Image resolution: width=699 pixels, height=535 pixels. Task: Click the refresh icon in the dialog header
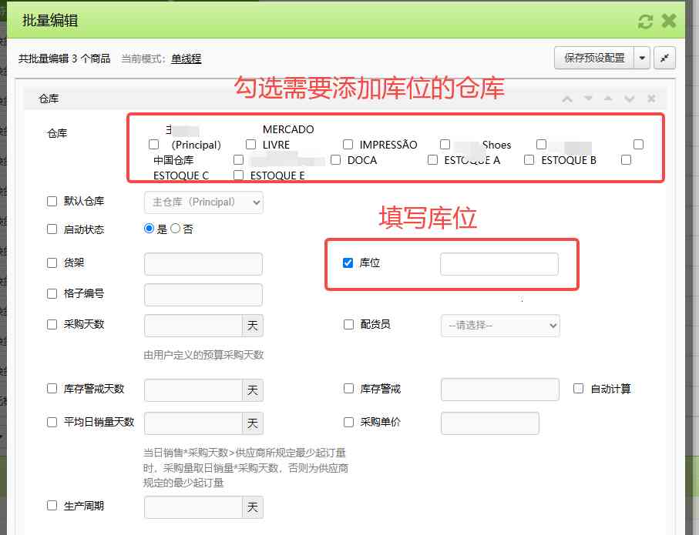point(646,20)
